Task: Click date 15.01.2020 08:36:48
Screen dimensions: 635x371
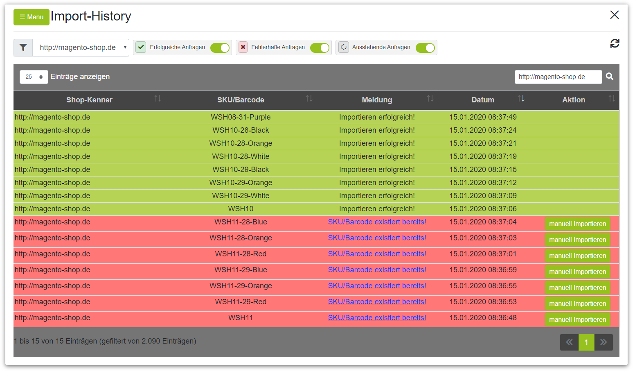Action: pyautogui.click(x=483, y=318)
